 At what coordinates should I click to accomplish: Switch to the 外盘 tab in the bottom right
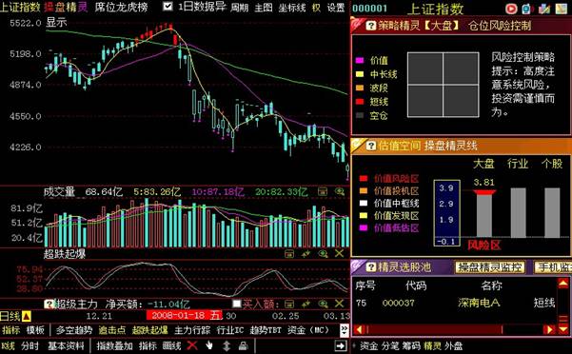453,346
